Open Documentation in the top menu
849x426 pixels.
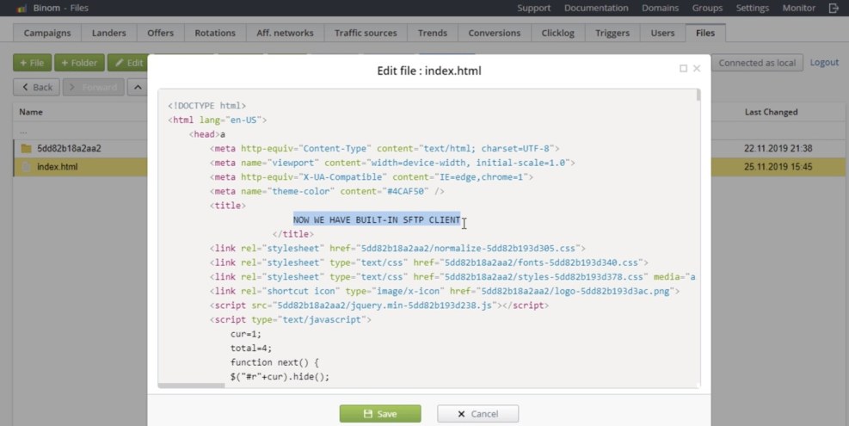[x=596, y=9]
